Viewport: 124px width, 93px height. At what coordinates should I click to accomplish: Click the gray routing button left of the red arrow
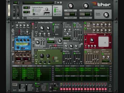coord(53,45)
